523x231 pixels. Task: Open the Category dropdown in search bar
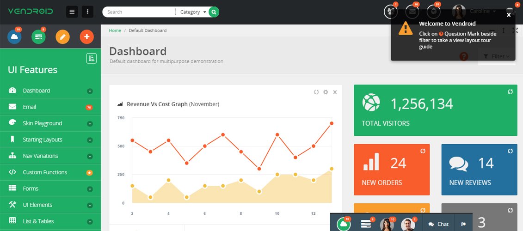(x=193, y=12)
